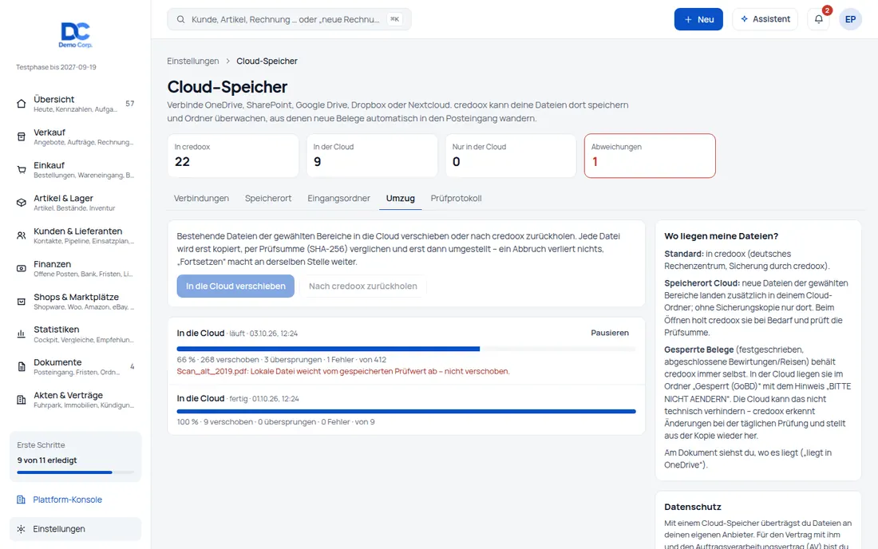
Task: Click the Artikel & Lager box icon
Action: 22,203
